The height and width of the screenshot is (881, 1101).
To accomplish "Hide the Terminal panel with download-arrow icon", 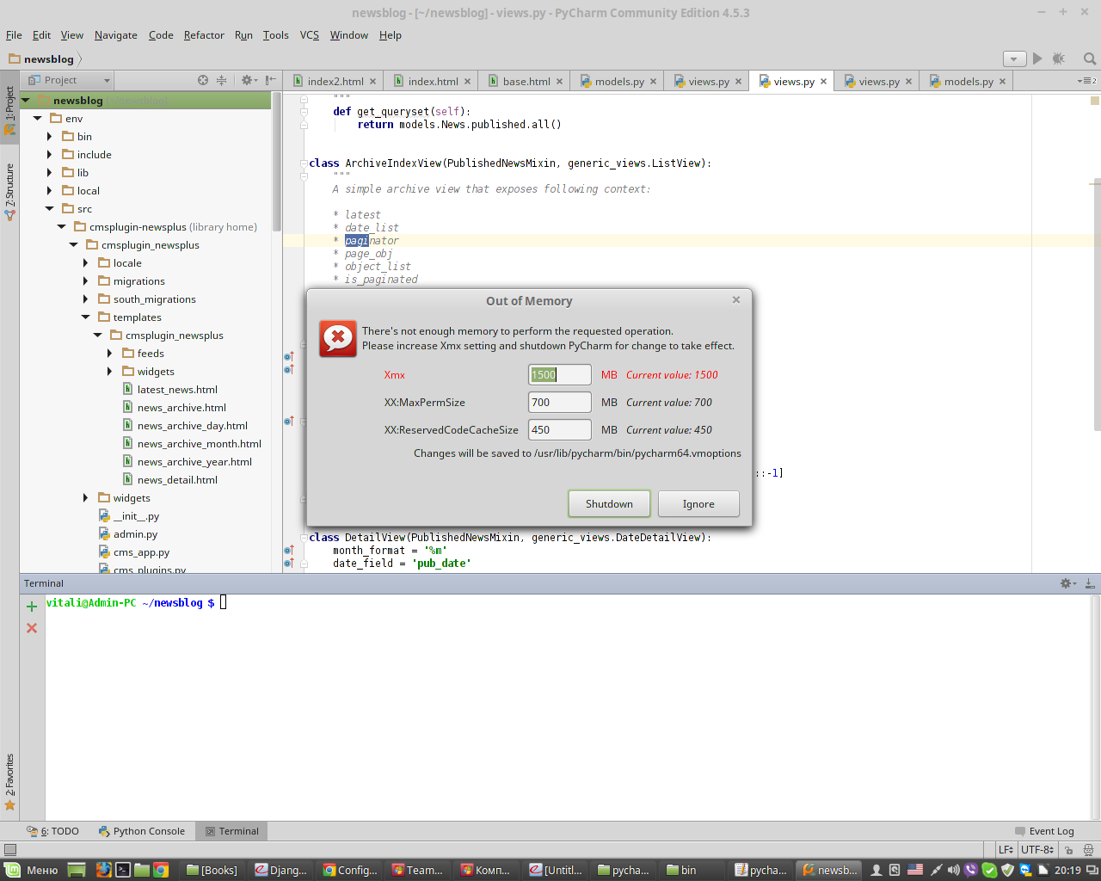I will pyautogui.click(x=1089, y=583).
